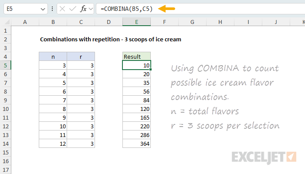Click n cell with value 9
Screen dimensions: 305x174
click(x=53, y=117)
